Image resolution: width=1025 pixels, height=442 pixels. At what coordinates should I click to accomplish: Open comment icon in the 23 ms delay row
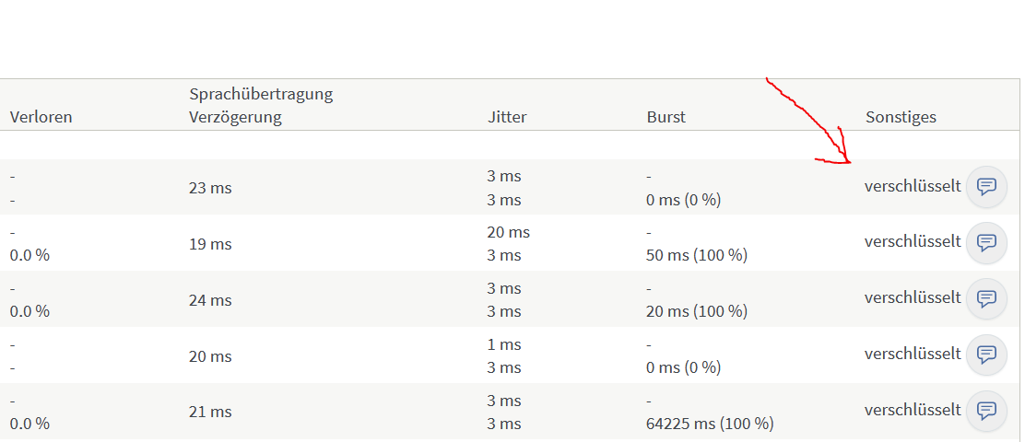[x=986, y=187]
